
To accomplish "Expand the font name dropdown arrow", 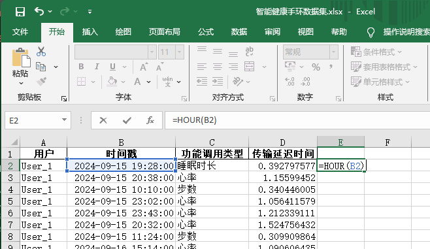I will tap(152, 52).
